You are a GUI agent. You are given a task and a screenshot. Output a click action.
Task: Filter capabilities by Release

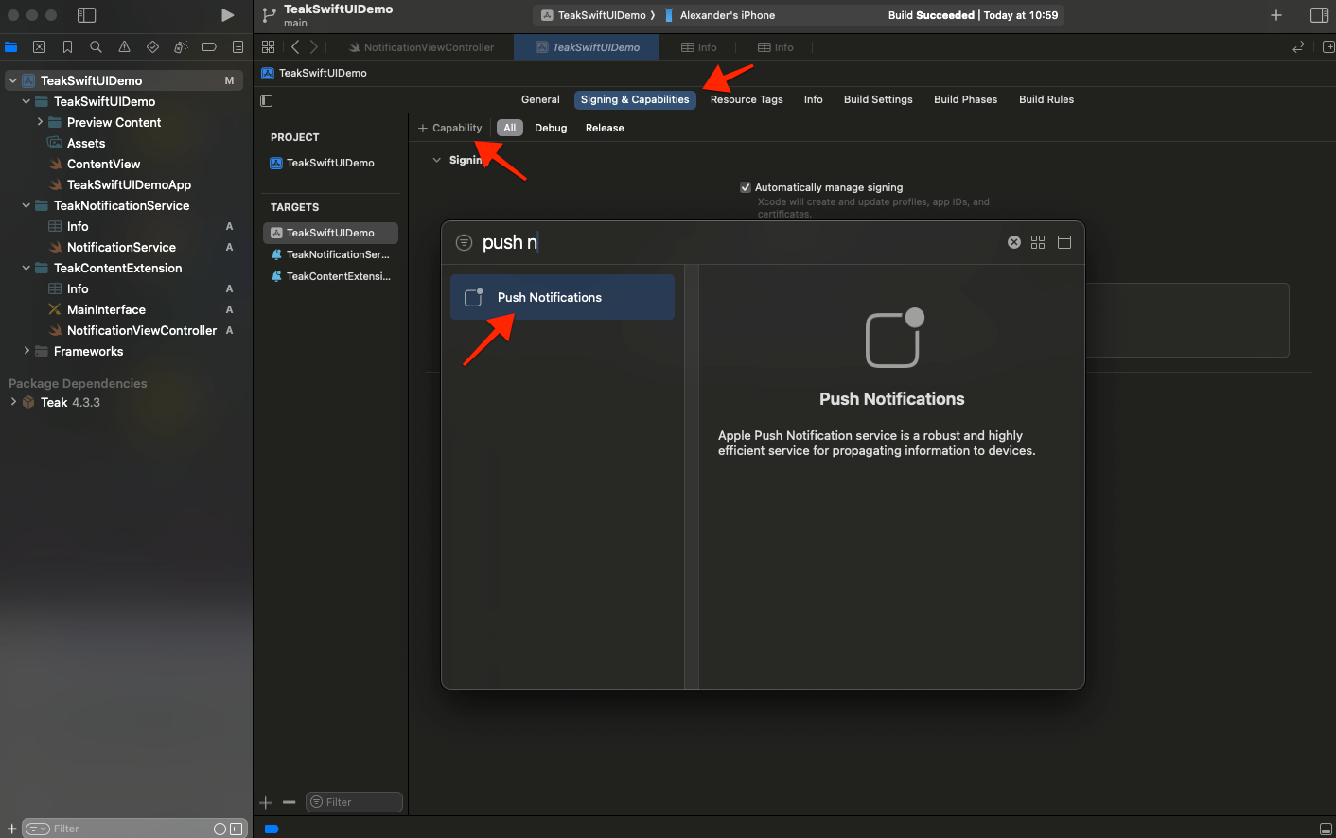coord(605,128)
